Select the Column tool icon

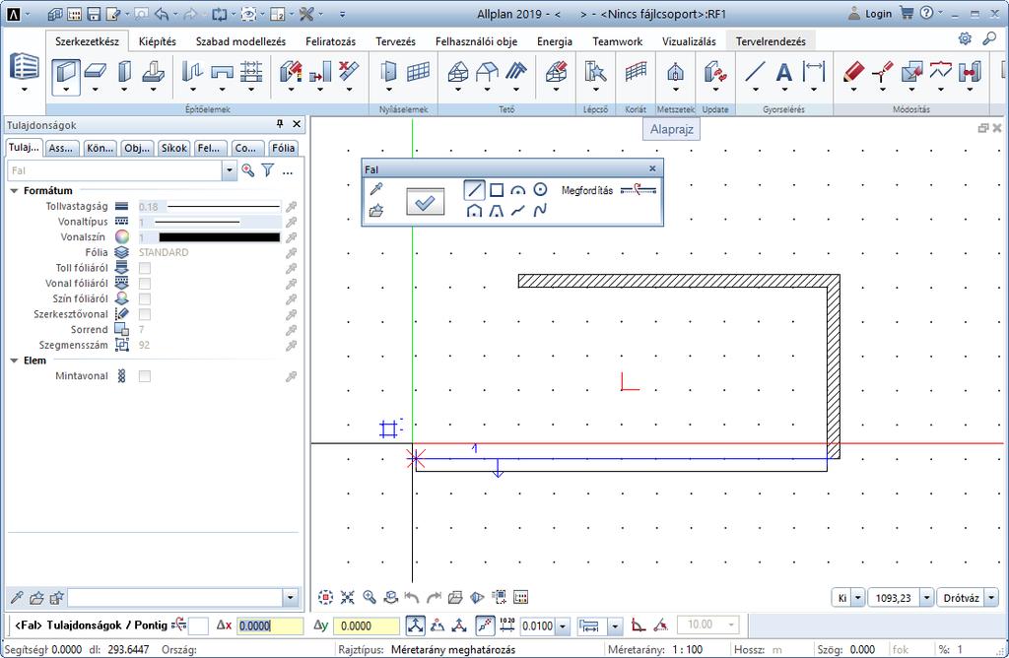tap(124, 71)
